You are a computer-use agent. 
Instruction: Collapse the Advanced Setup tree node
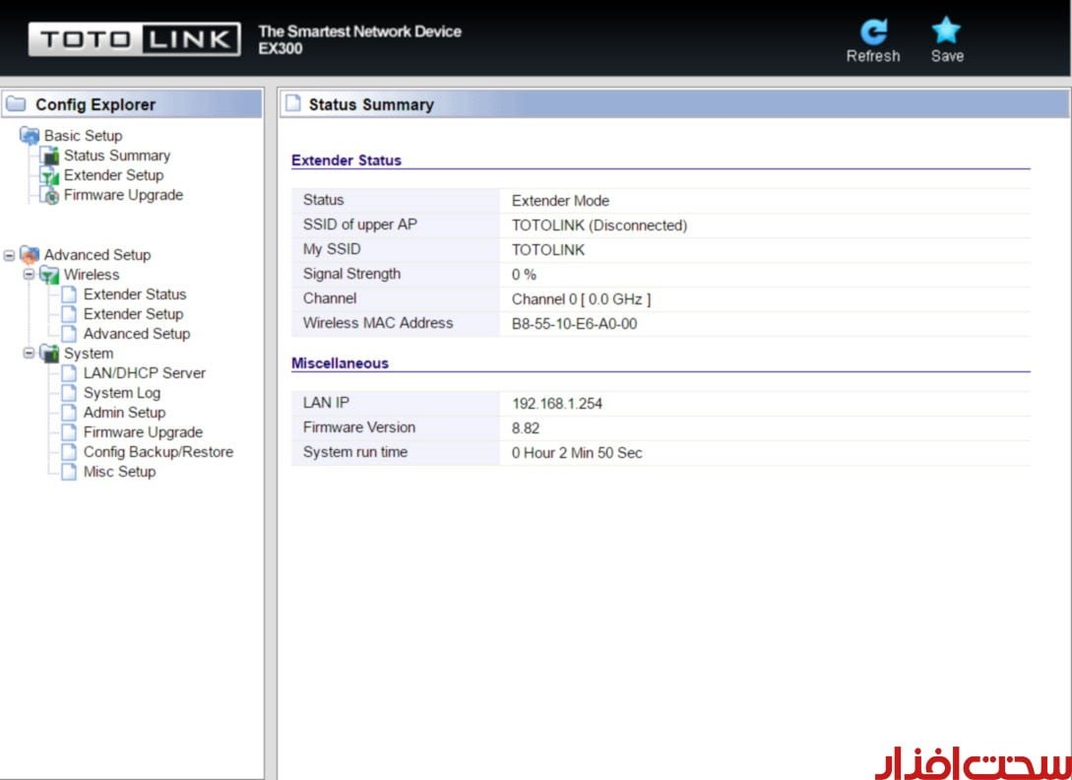[10, 255]
